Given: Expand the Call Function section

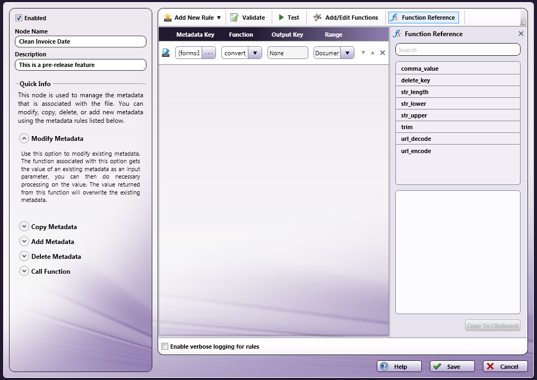Looking at the screenshot, I should coord(24,271).
